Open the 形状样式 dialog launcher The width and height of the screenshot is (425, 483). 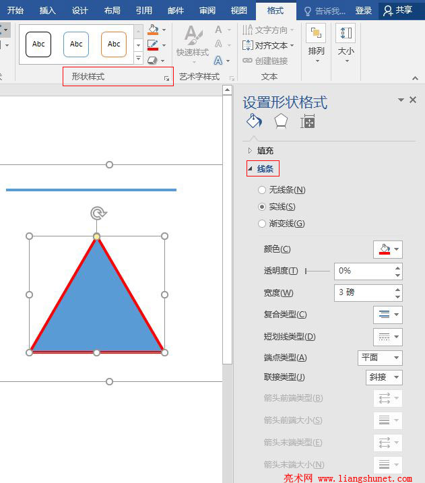point(166,79)
